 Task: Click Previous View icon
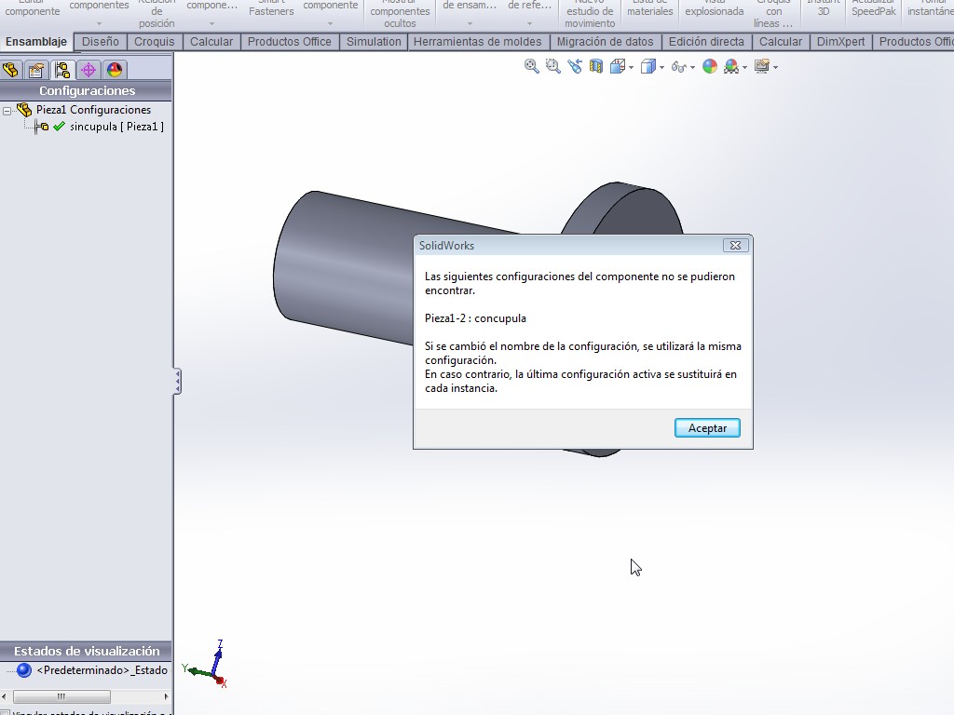click(574, 66)
